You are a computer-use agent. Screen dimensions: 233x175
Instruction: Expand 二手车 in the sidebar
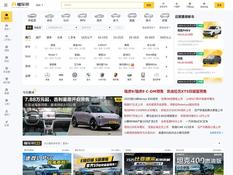coord(7,38)
